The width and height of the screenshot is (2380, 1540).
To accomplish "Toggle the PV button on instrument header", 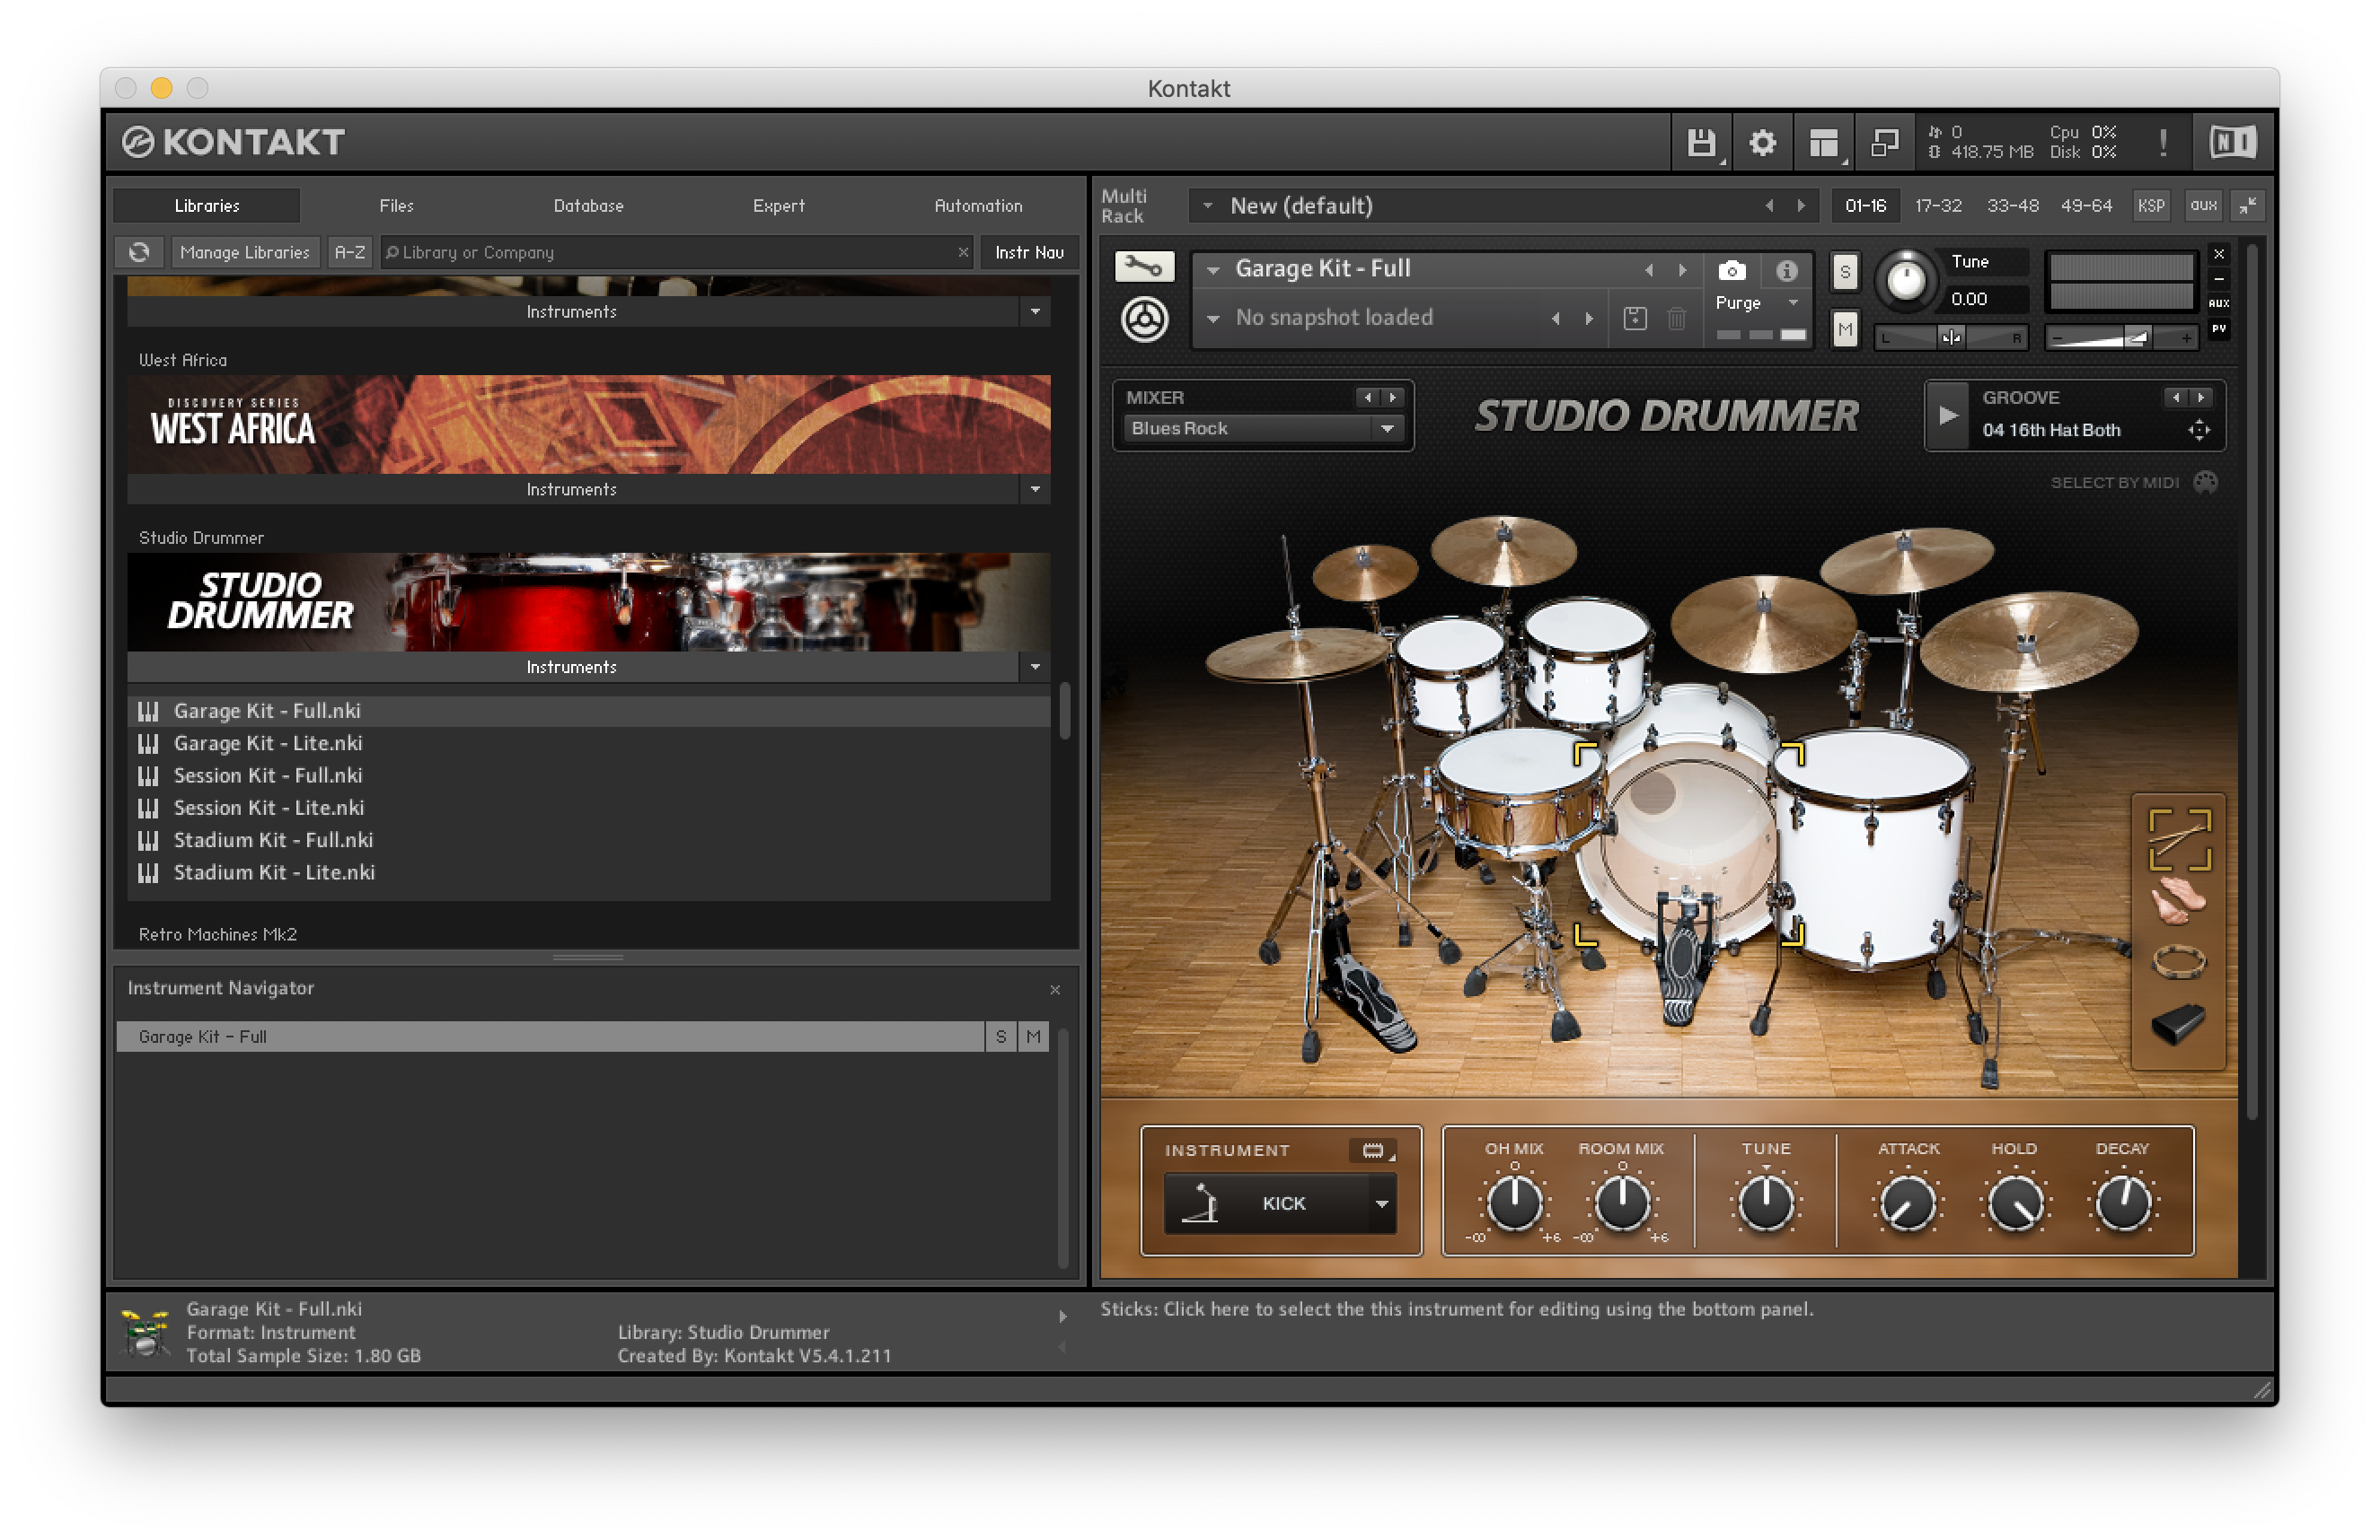I will pos(2219,328).
